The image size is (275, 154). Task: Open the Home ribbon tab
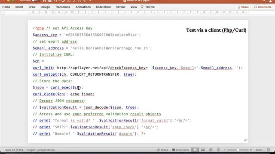(6, 7)
